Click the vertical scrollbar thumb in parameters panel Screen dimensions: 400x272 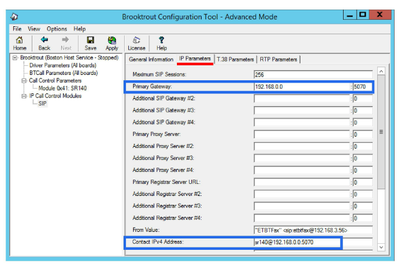381,132
